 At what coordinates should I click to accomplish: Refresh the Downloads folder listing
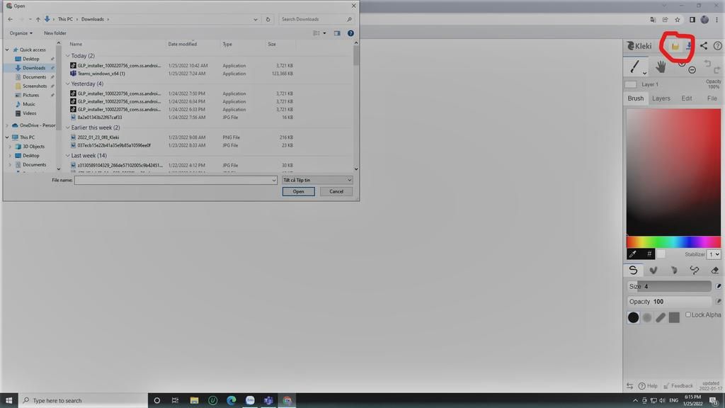click(268, 19)
